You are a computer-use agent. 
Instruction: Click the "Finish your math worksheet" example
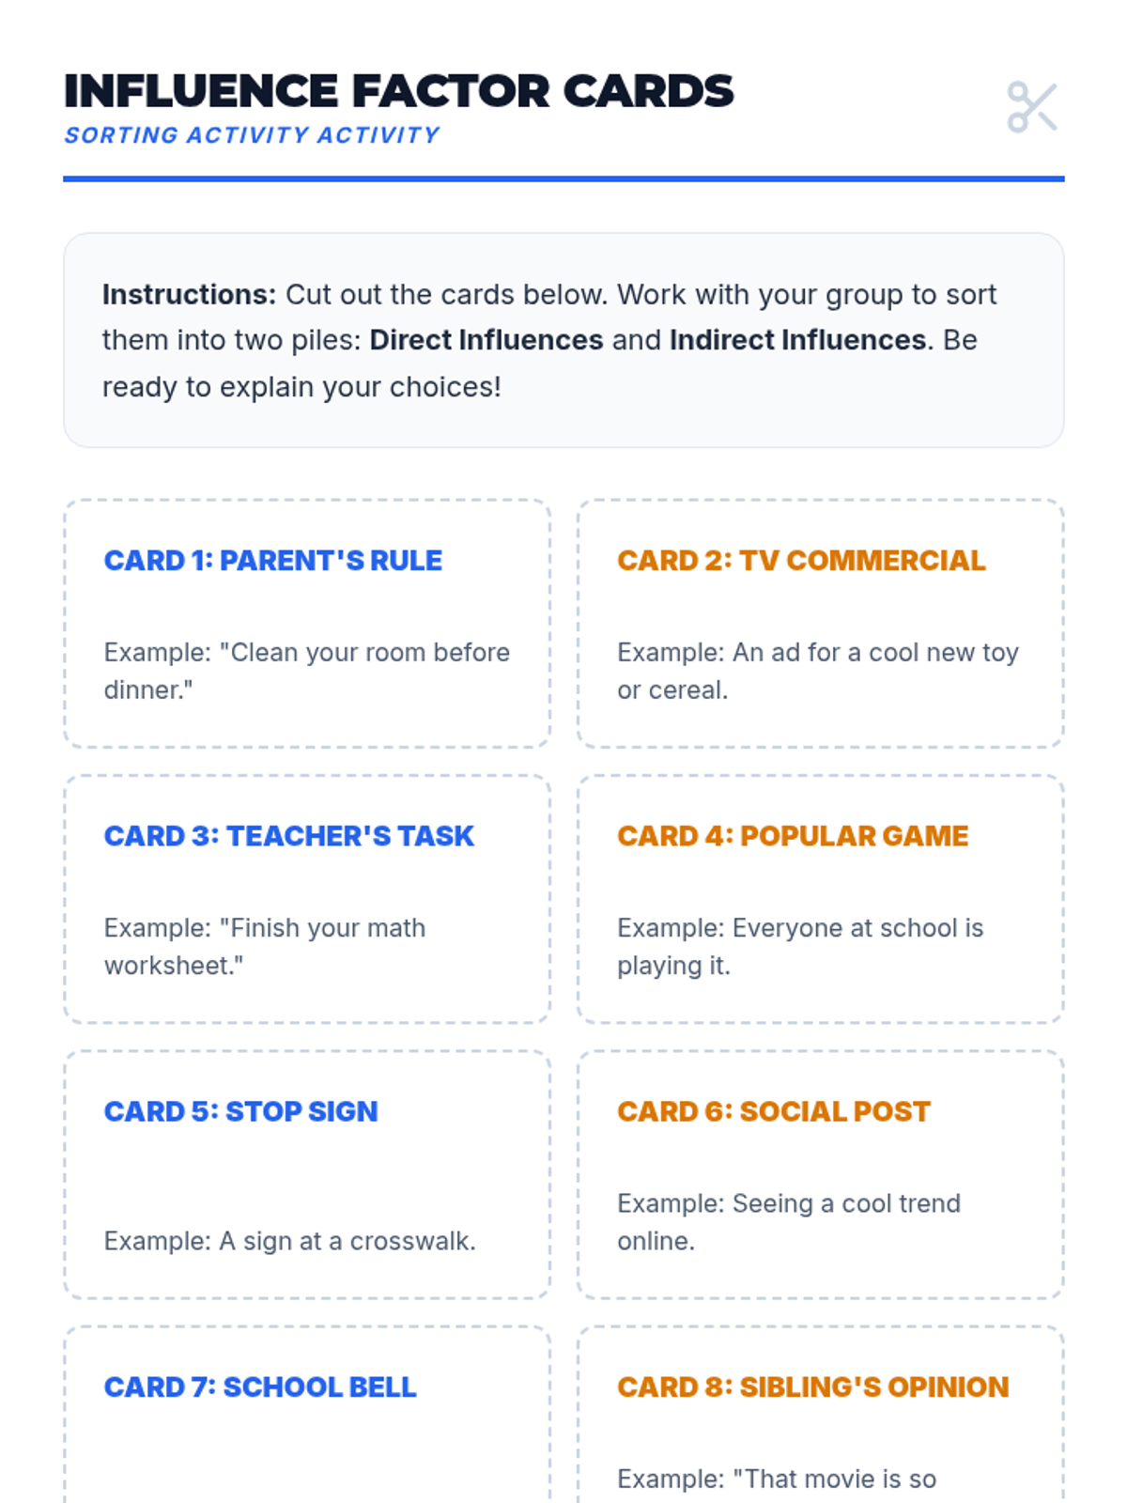tap(265, 947)
